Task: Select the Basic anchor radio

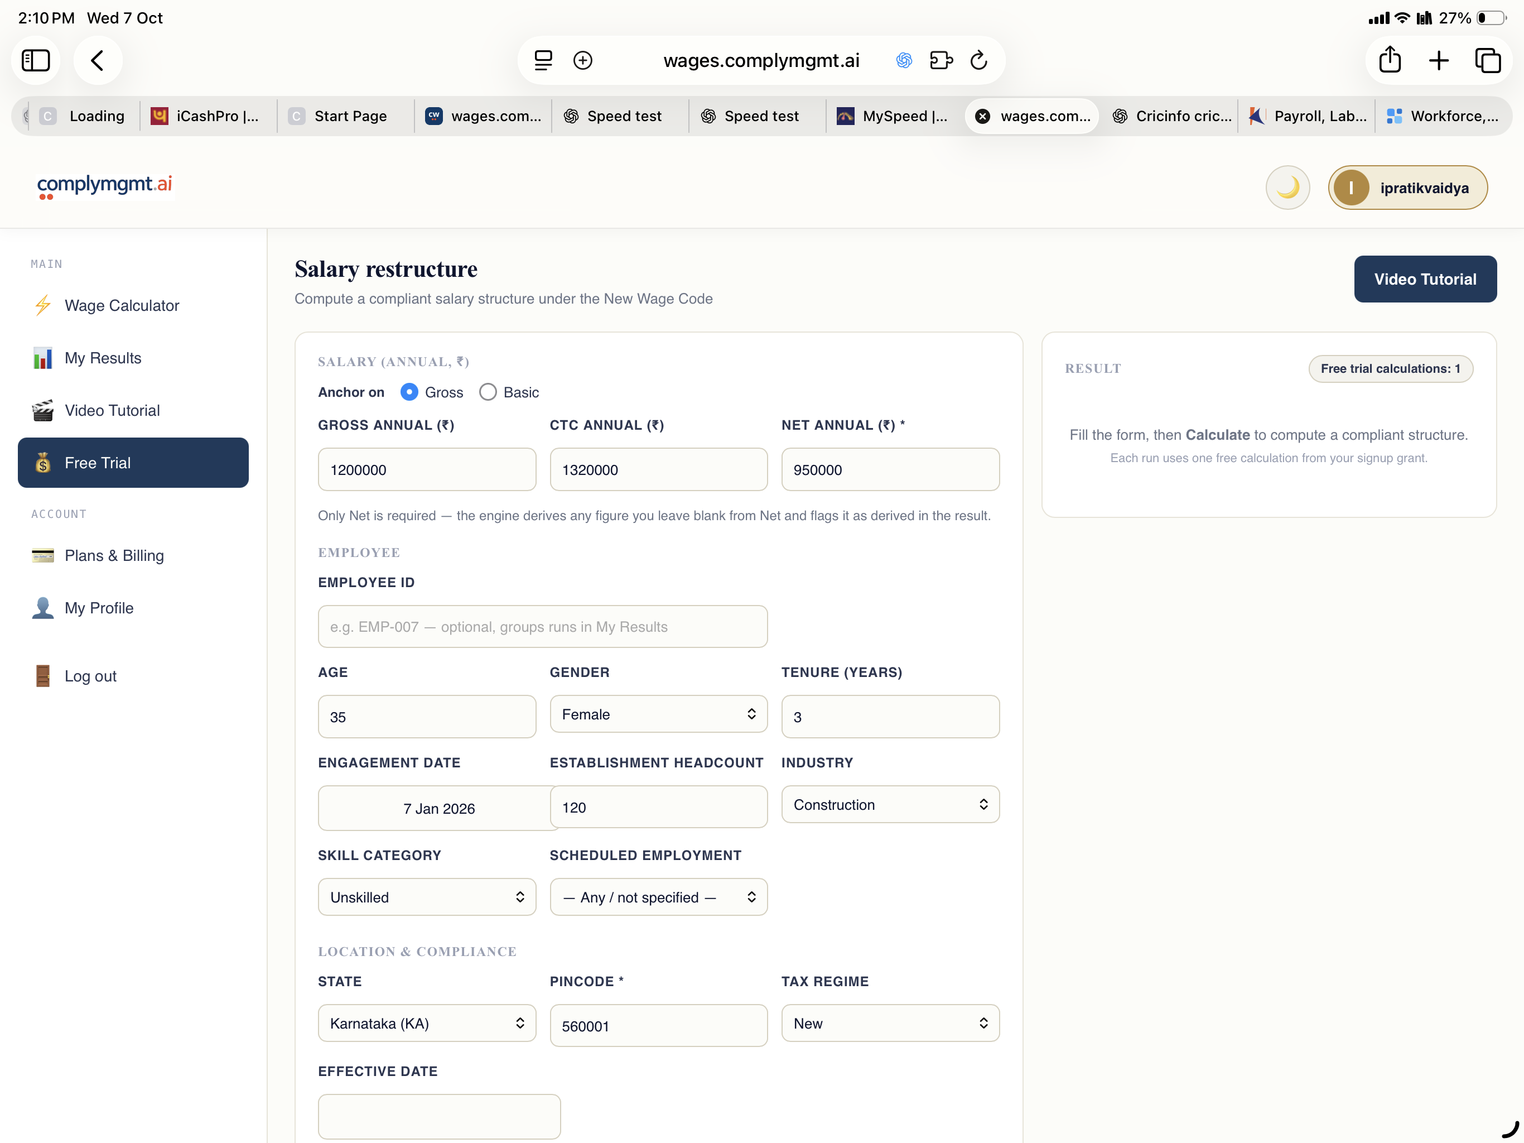Action: pos(488,392)
